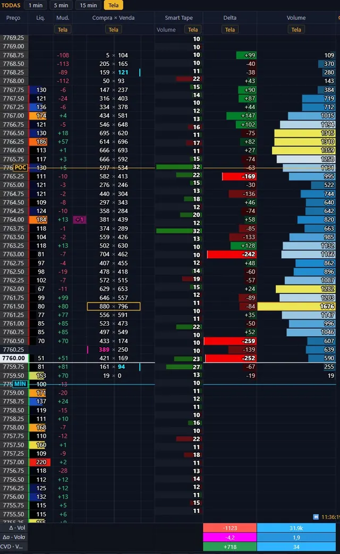Click the green +718 CVD value
The width and height of the screenshot is (340, 554).
(x=229, y=547)
